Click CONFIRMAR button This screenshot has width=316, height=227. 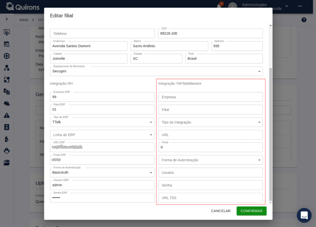click(251, 211)
